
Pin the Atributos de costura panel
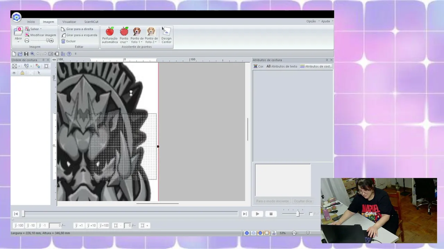327,60
